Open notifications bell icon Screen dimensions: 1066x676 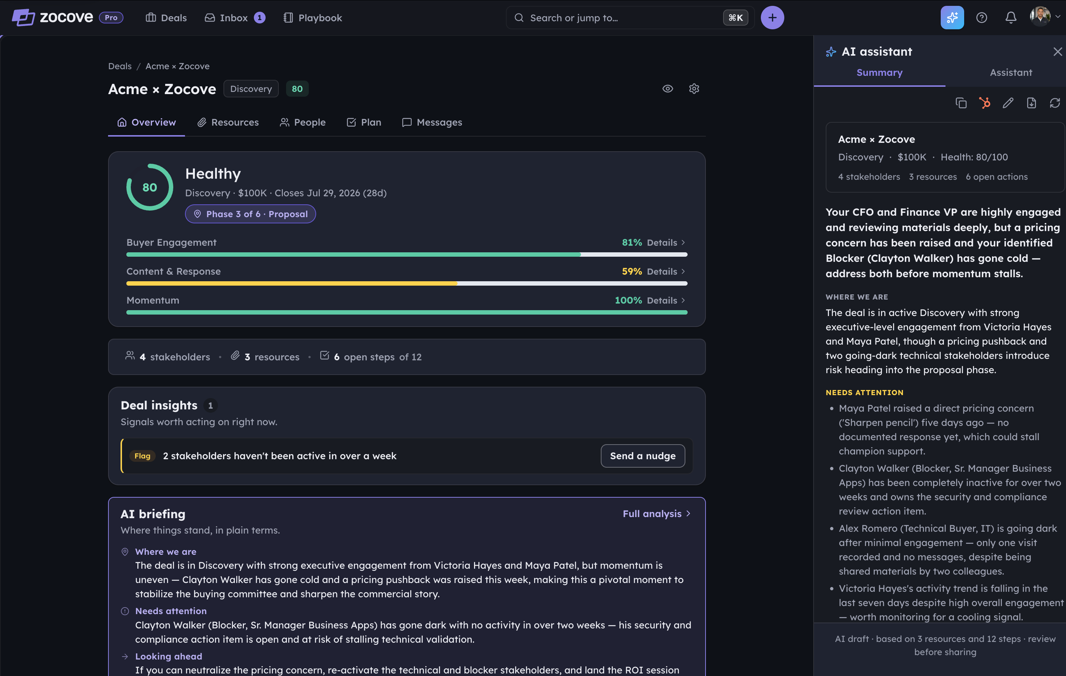point(1011,18)
